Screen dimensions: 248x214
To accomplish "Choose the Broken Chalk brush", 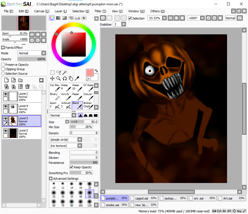I will click(x=88, y=105).
